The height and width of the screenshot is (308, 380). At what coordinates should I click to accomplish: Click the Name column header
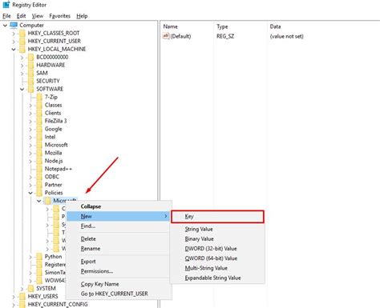171,26
